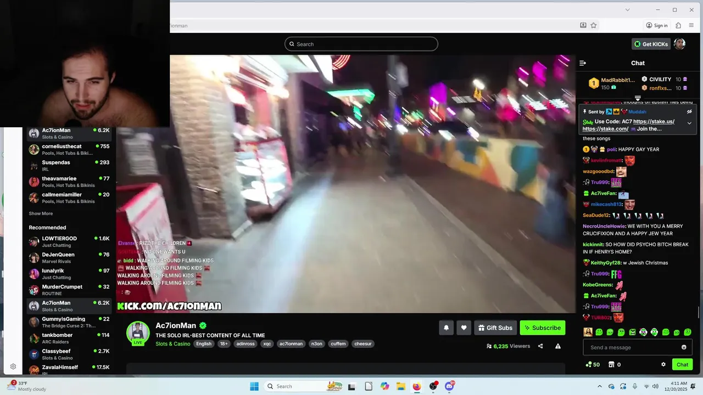Screen dimensions: 703x395
Task: Open DeJenQueen recommended channel
Action: click(69, 257)
